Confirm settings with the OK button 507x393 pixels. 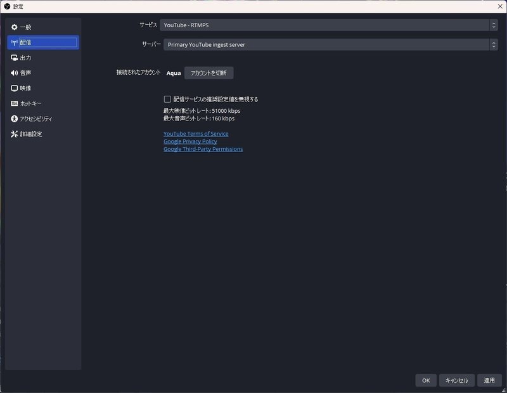(x=426, y=380)
